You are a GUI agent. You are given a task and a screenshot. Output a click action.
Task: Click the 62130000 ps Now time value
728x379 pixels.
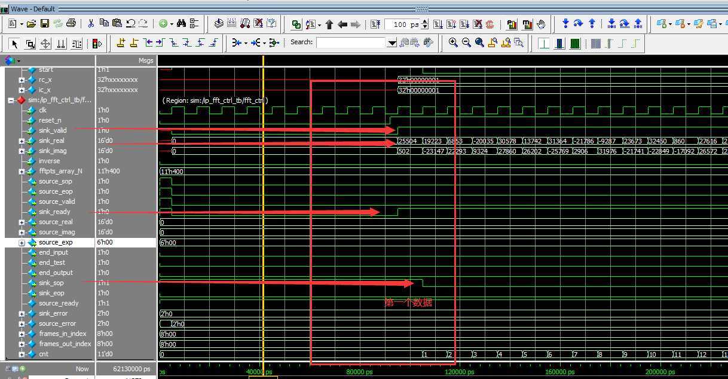[131, 369]
